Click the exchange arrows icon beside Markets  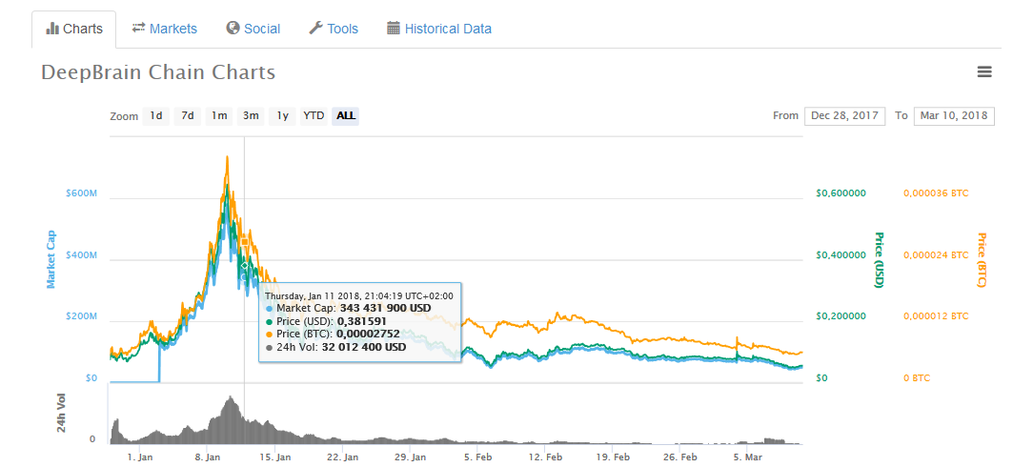(x=138, y=28)
